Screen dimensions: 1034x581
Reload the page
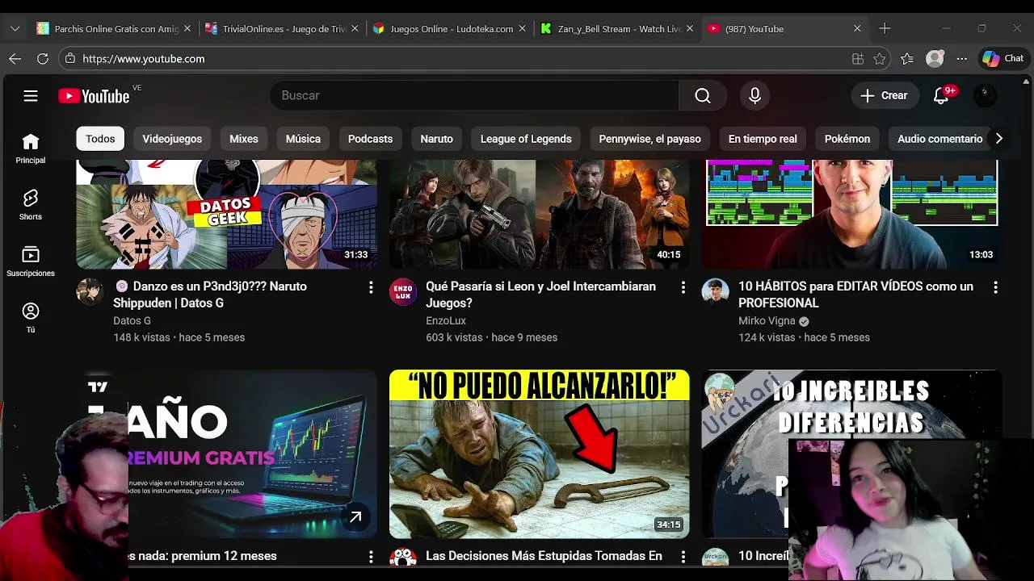[43, 59]
